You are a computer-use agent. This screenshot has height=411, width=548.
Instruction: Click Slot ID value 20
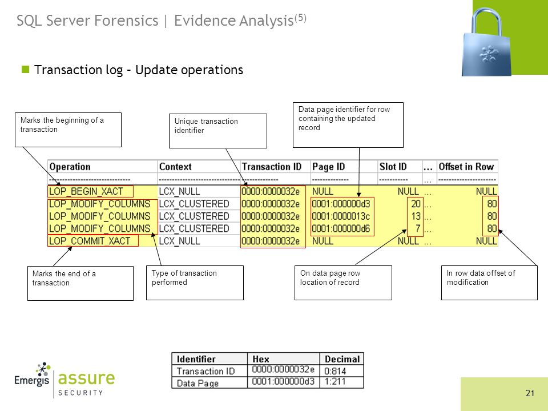tap(416, 204)
